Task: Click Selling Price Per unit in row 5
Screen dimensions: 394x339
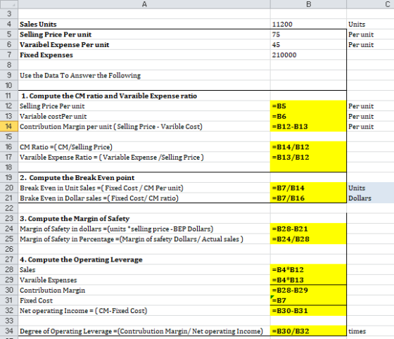Action: [144, 34]
